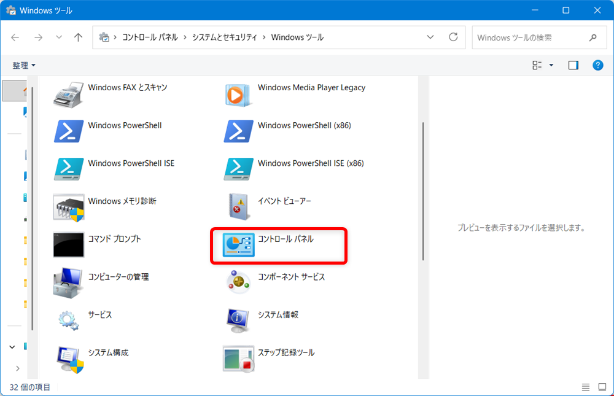Start Windows メモリ診断

(x=114, y=201)
